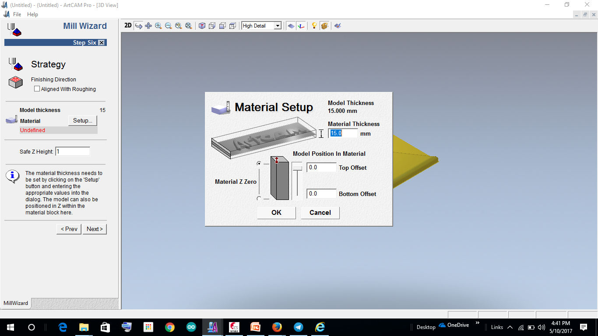Cancel the Material Setup dialog

tap(320, 213)
